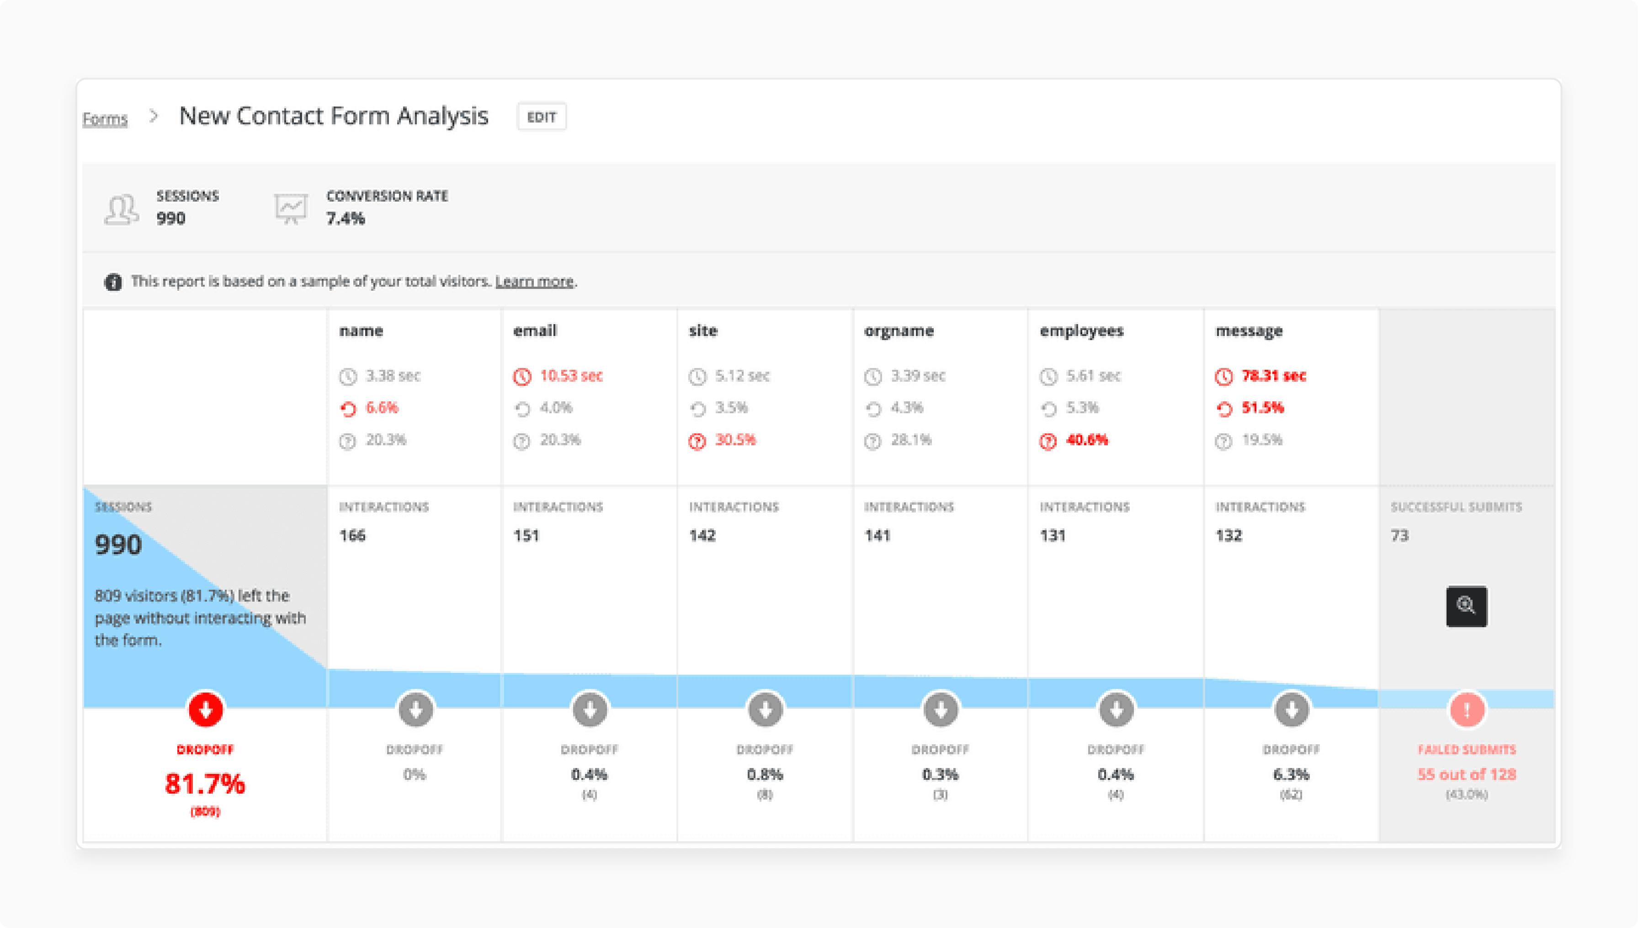
Task: Click the red clock icon beside 10.53 sec
Action: point(522,377)
